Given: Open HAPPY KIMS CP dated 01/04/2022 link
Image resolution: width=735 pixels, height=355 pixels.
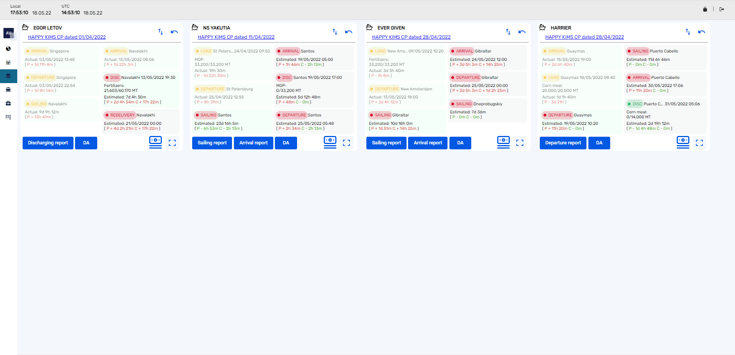Looking at the screenshot, I should (67, 37).
